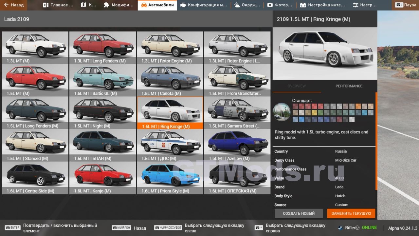
Task: Open the Фотор... photo mode camera tab
Action: (x=280, y=5)
